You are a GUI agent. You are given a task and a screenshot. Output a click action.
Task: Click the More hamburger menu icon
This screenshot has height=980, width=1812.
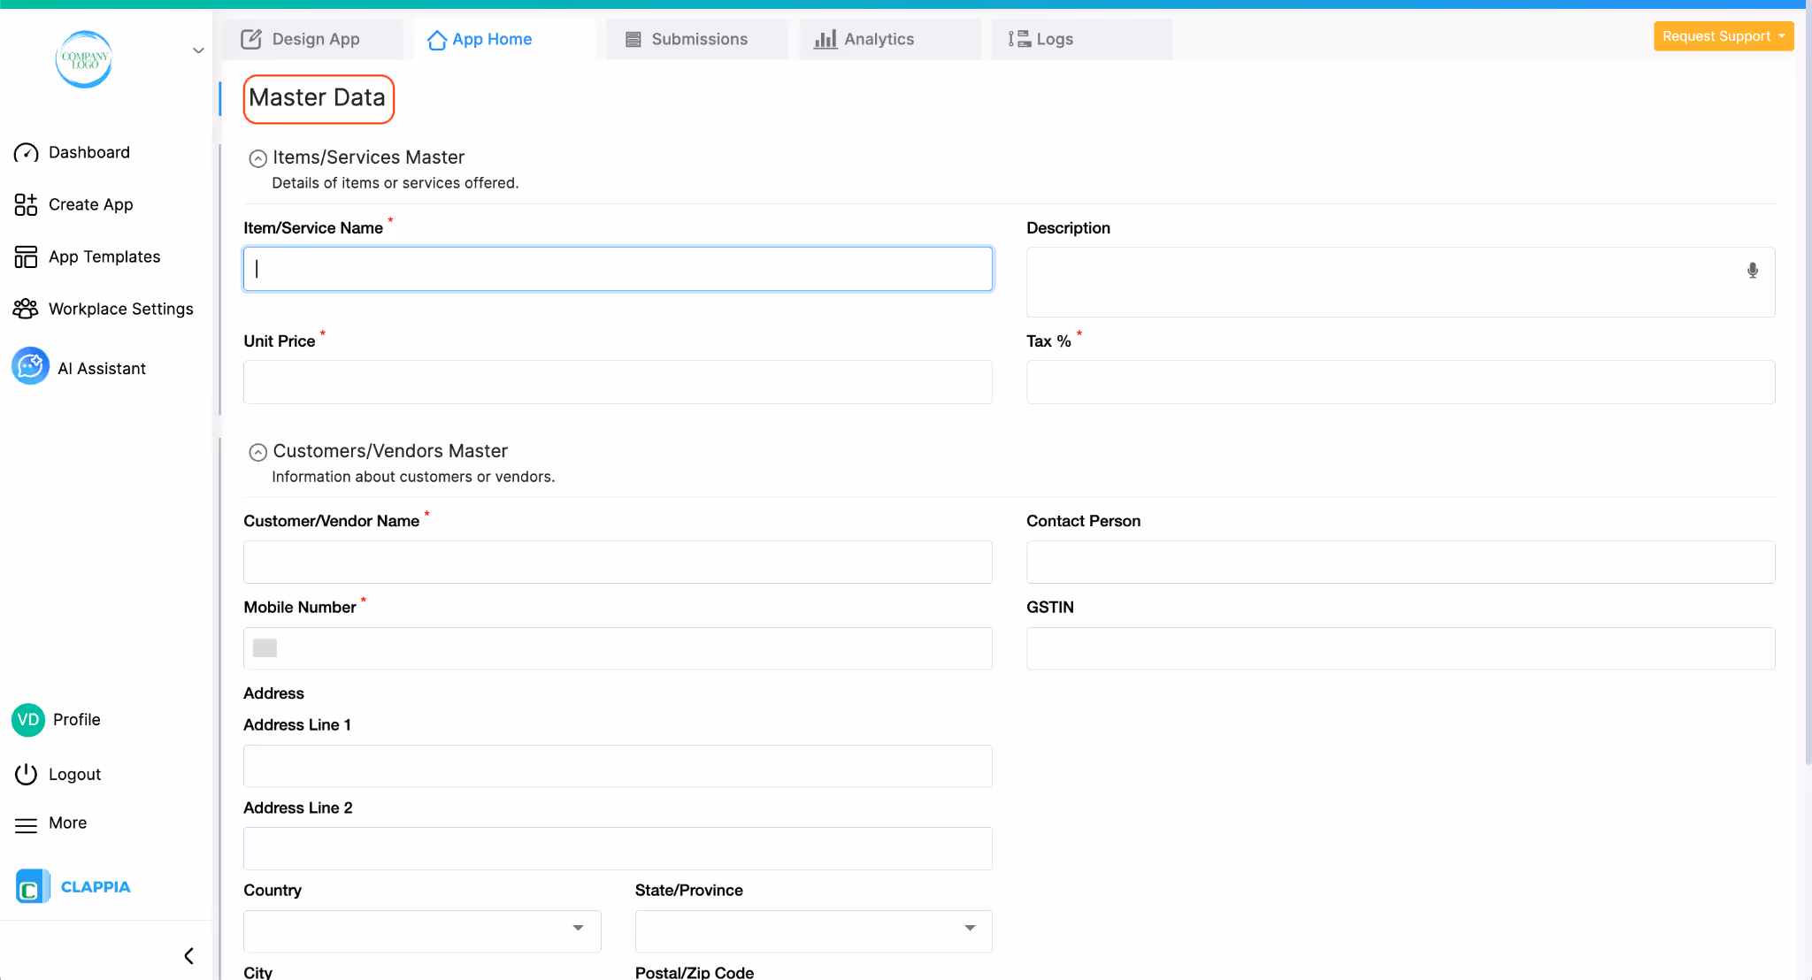point(26,824)
